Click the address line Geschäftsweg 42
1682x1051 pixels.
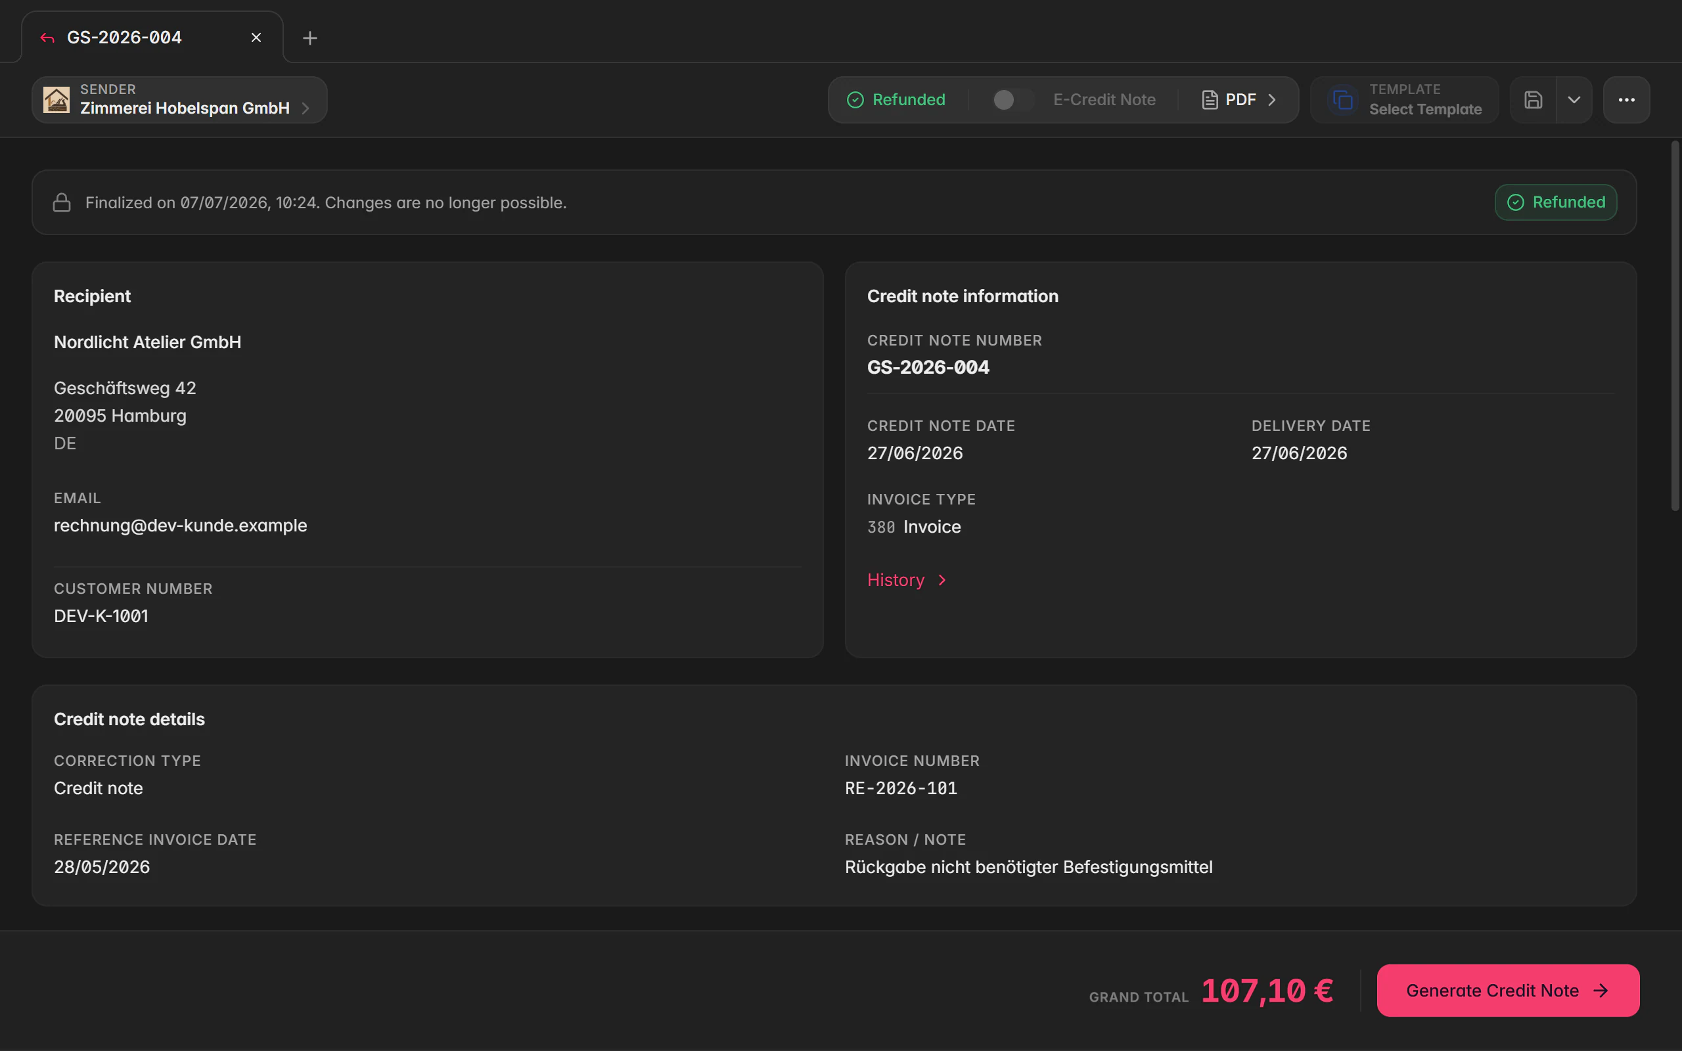(125, 388)
